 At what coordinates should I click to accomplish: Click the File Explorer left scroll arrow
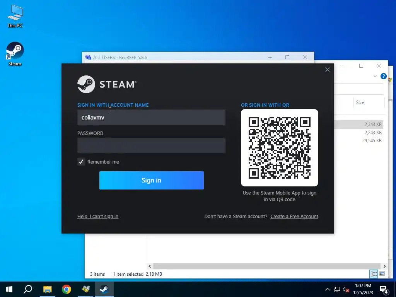pyautogui.click(x=150, y=266)
